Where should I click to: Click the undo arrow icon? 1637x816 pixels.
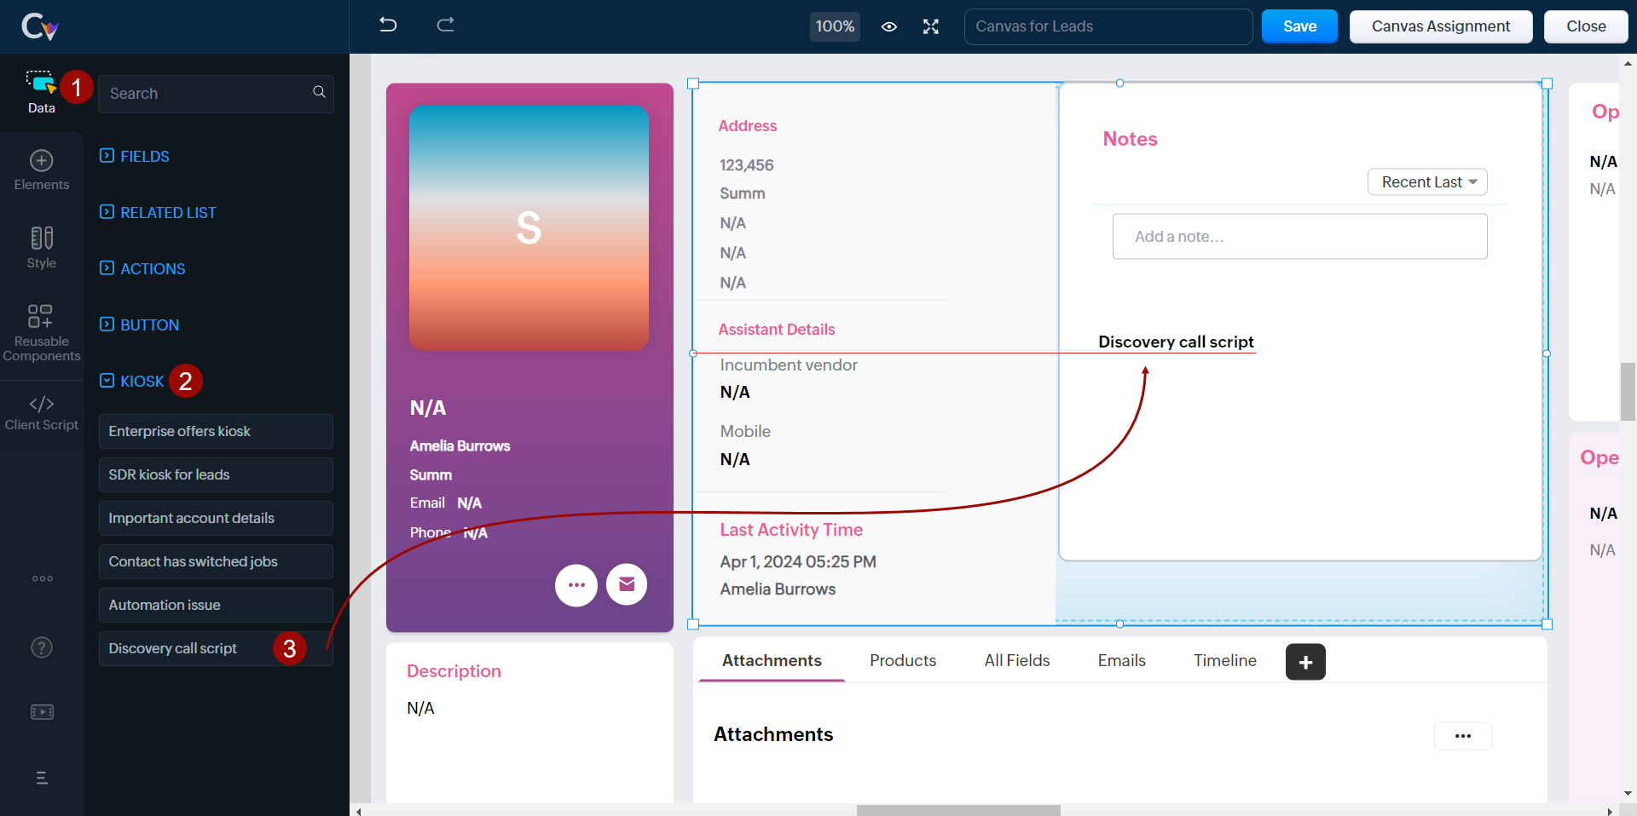(388, 25)
